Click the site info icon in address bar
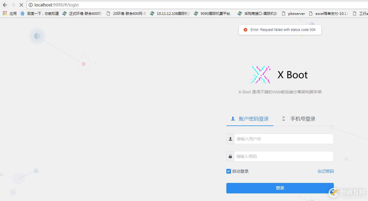The image size is (368, 201). click(x=31, y=5)
